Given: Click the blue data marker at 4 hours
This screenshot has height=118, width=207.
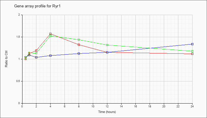Looking at the screenshot, I should [51, 55].
